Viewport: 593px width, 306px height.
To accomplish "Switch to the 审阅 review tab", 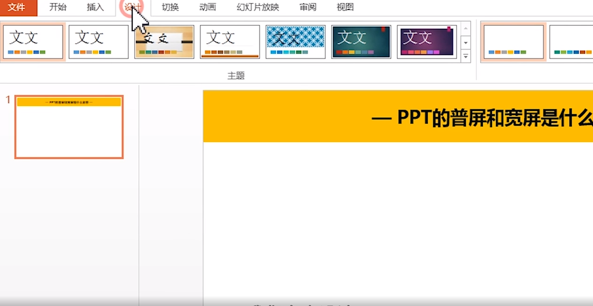I will (x=308, y=8).
